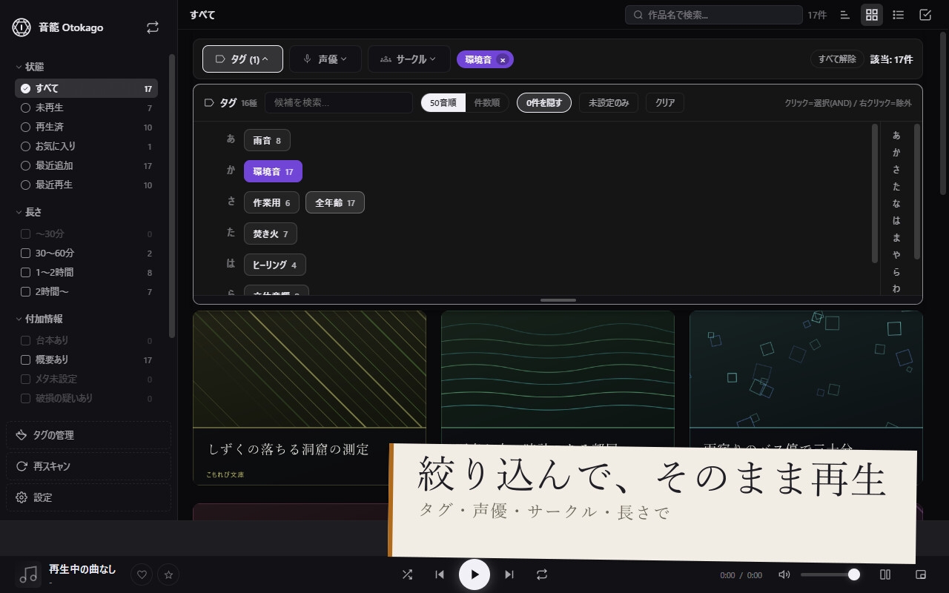
Task: Open the wavy green lines cover thumbnail
Action: 558,369
